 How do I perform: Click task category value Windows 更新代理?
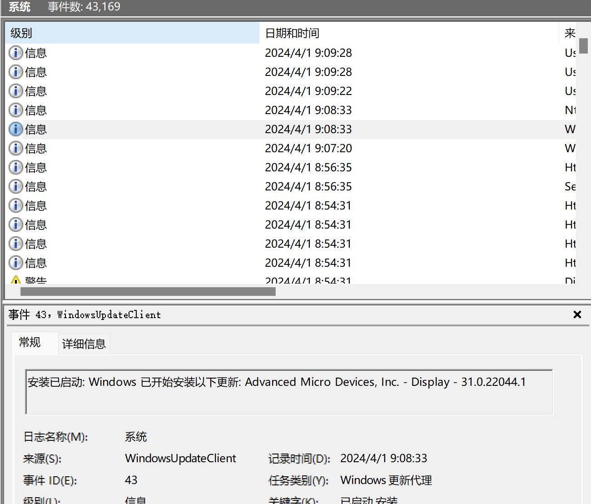point(386,480)
